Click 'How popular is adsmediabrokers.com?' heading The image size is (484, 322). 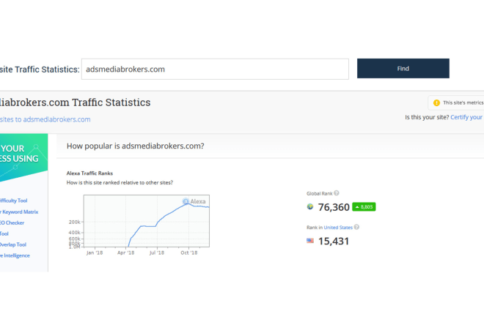coord(136,146)
